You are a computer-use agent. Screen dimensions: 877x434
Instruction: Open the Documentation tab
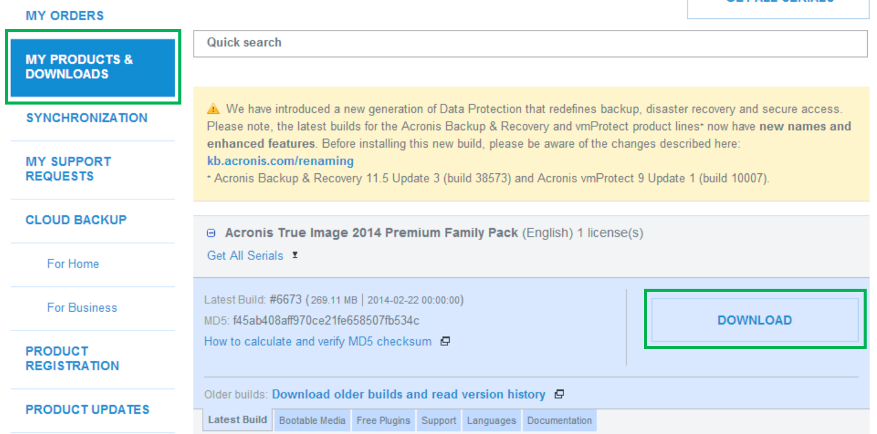coord(559,419)
